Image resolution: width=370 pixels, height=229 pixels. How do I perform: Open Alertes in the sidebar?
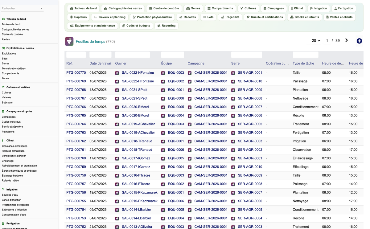6,39
